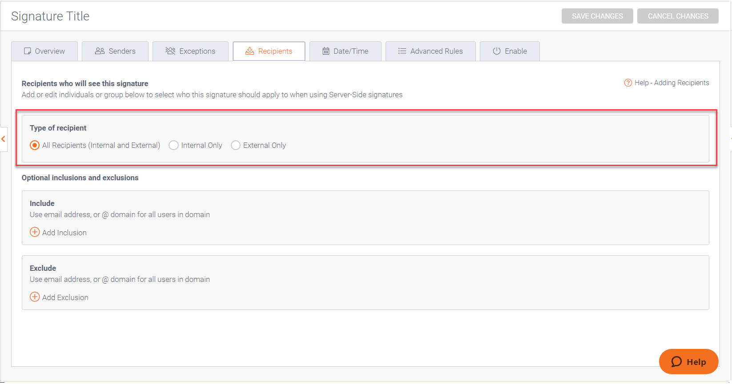
Task: Open the Advanced Rules tab
Action: [x=430, y=51]
